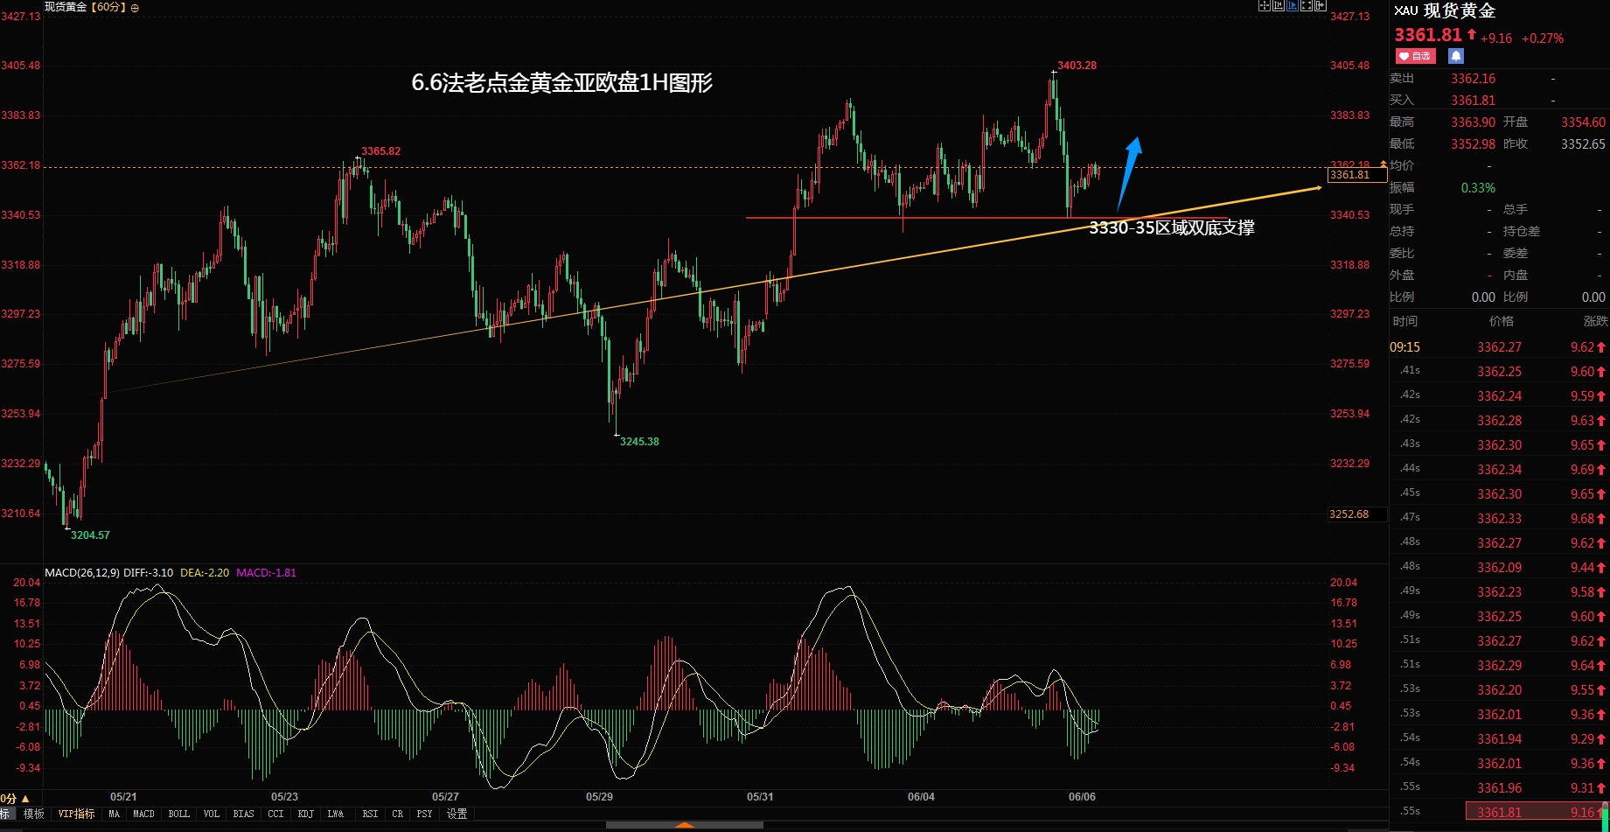
Task: Click the blue highlighted chart tool icon
Action: tap(1293, 6)
